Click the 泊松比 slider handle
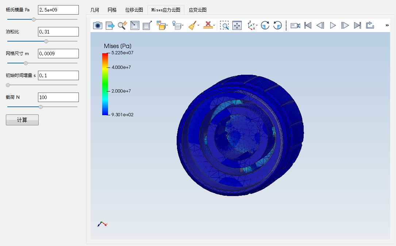This screenshot has width=396, height=246. pos(46,42)
